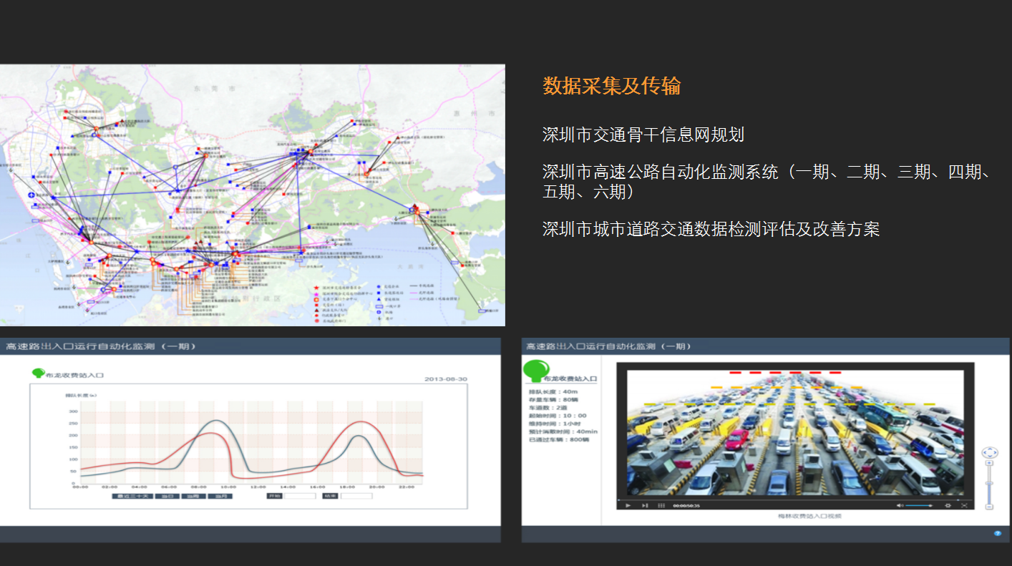Click the 00:00/50:35 playback time
The width and height of the screenshot is (1012, 566).
coord(686,505)
